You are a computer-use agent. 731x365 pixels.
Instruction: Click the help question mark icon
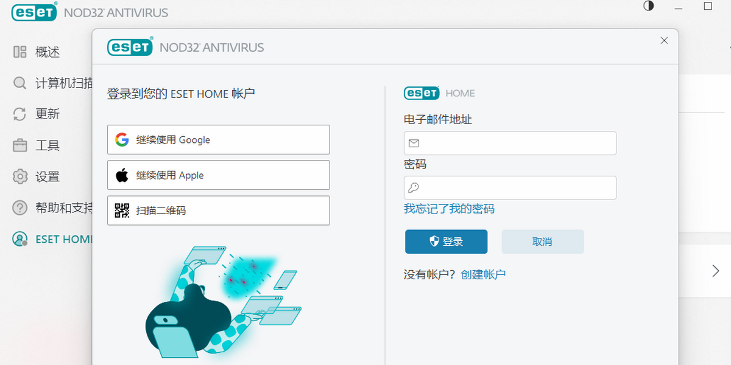tap(20, 208)
